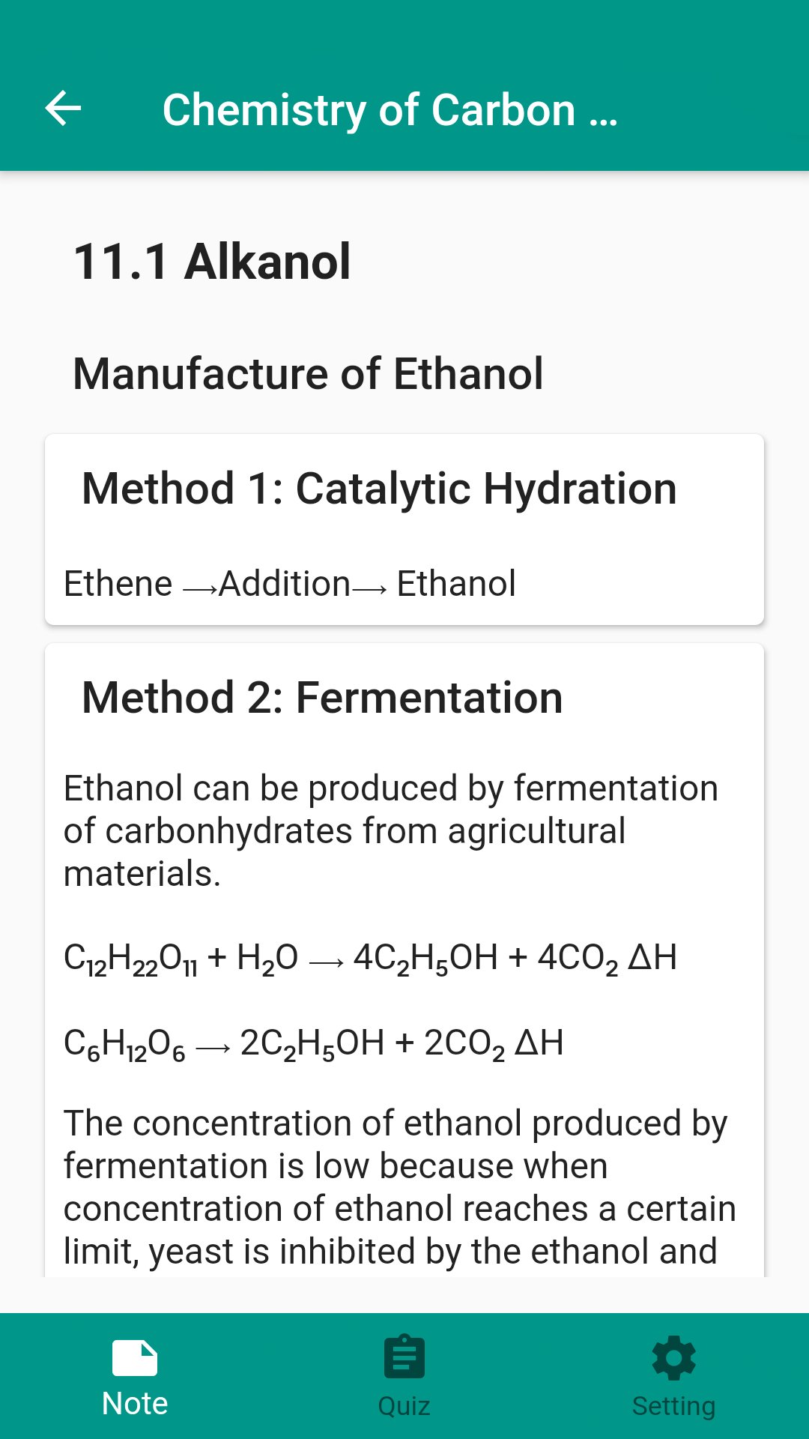Switch to the Quiz tab label
The height and width of the screenshot is (1439, 809).
[x=404, y=1406]
